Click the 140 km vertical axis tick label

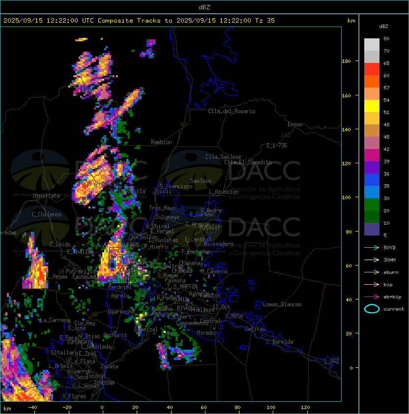346,129
